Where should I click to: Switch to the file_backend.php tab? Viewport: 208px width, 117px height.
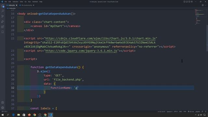click(x=27, y=5)
